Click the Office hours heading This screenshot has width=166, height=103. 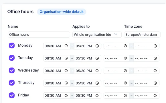click(20, 12)
